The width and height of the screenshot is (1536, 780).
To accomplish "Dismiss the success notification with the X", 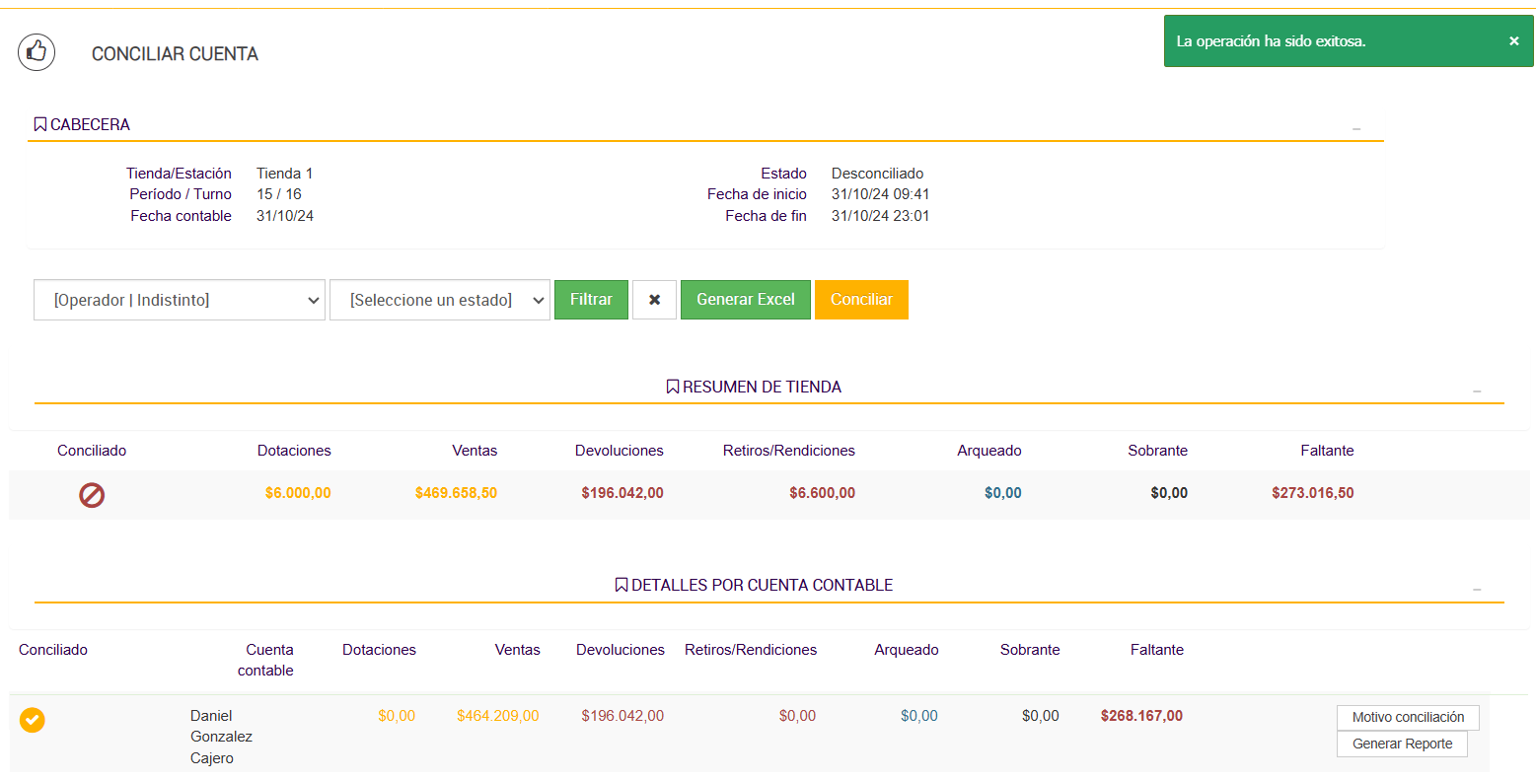I will coord(1513,41).
